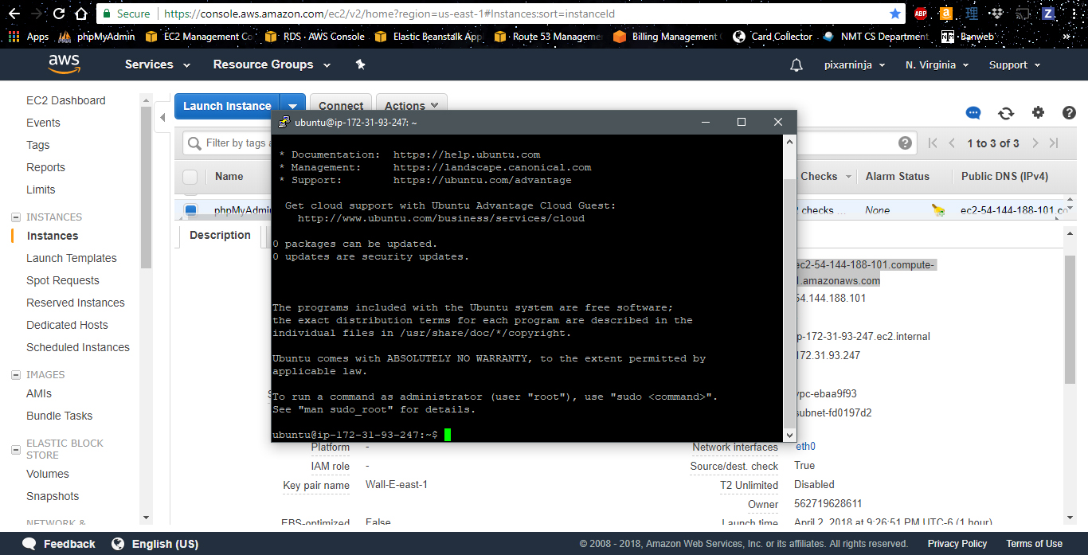
Task: Click the browser address bar URL
Action: tap(389, 14)
